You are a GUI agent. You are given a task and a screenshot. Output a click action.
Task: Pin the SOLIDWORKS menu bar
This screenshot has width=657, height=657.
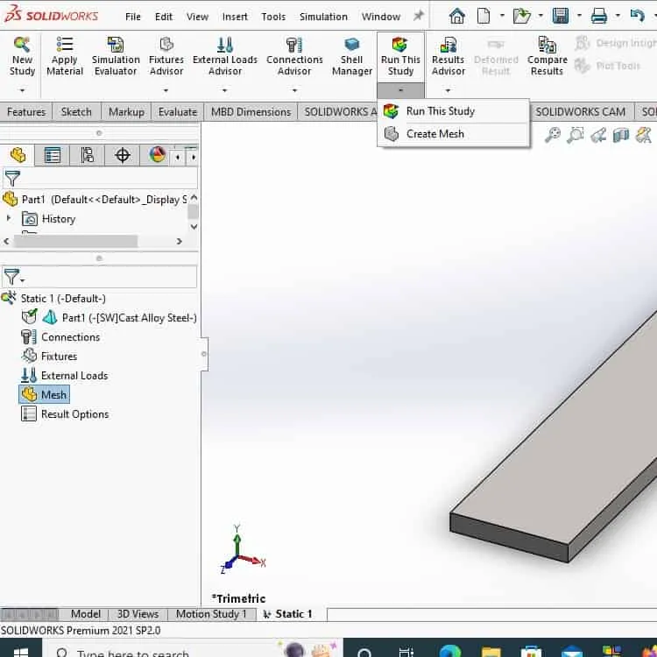[418, 16]
